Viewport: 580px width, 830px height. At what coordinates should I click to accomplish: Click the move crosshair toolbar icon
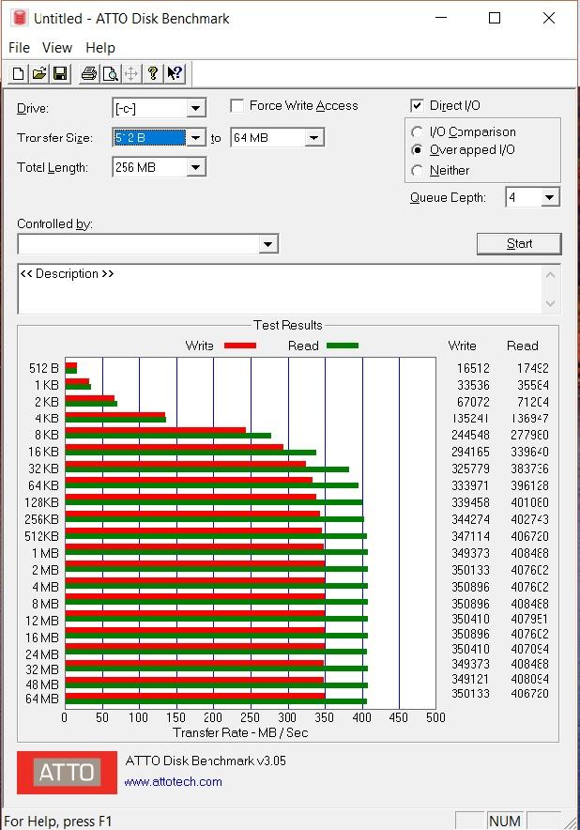[131, 73]
